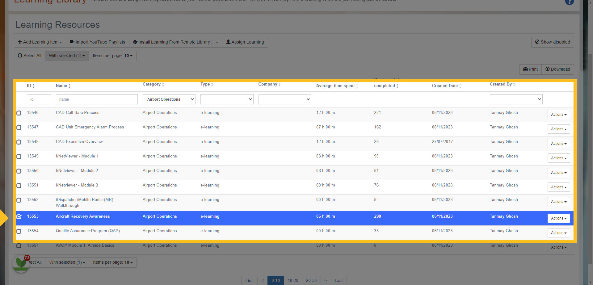This screenshot has width=593, height=285.
Task: Toggle Select All at the top
Action: click(29, 56)
